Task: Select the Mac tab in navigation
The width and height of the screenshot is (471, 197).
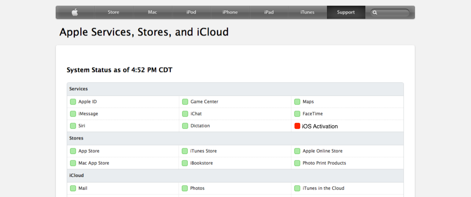Action: point(152,12)
